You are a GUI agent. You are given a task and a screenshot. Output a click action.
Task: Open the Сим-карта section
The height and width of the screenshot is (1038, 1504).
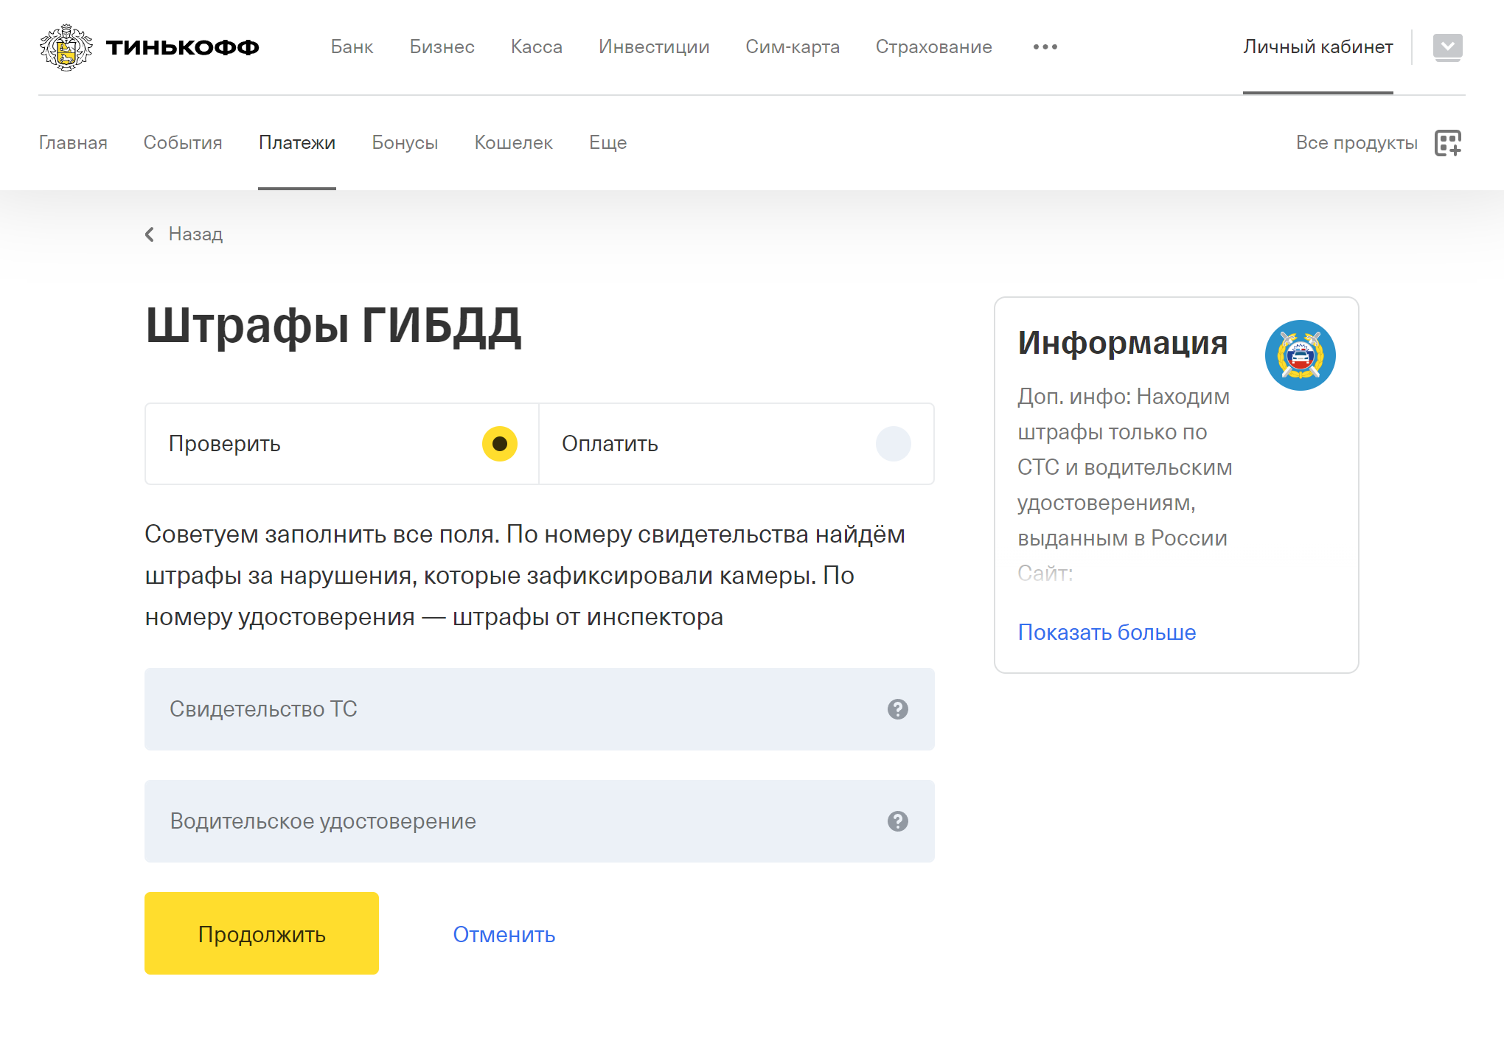[x=793, y=47]
